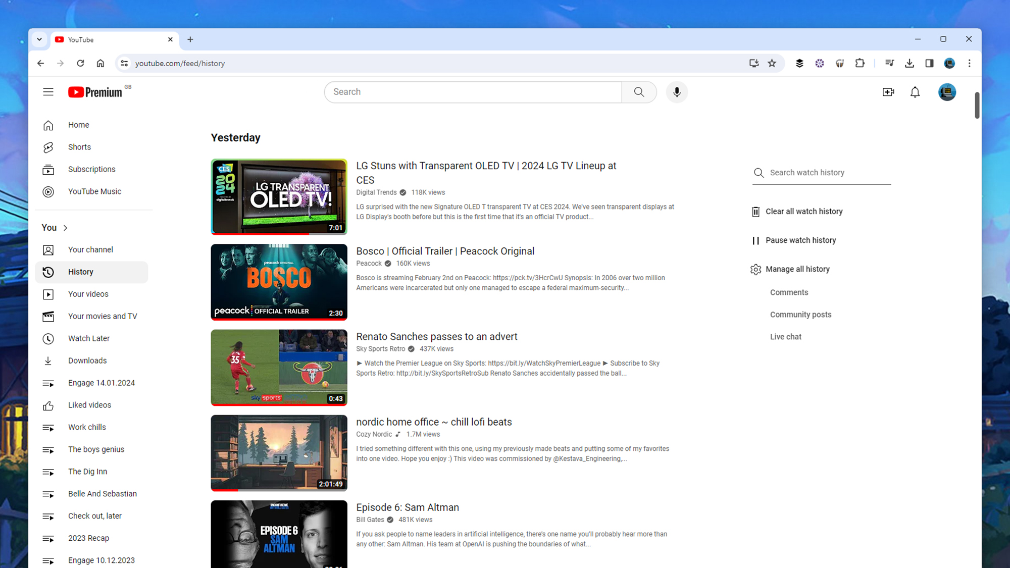This screenshot has width=1010, height=568.
Task: Click the create video camera icon
Action: pyautogui.click(x=888, y=91)
